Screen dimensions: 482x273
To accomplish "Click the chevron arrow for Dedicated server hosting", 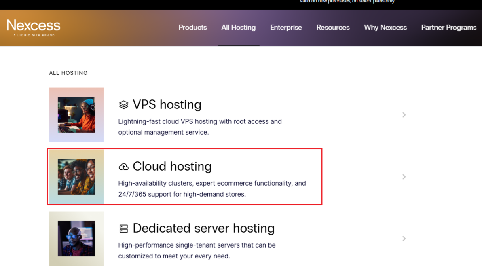I will [404, 239].
